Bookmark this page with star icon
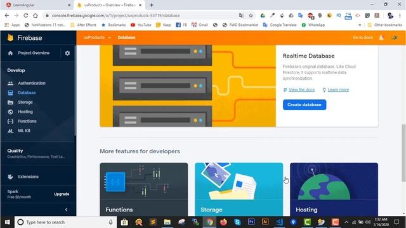This screenshot has width=406, height=228. pos(251,15)
